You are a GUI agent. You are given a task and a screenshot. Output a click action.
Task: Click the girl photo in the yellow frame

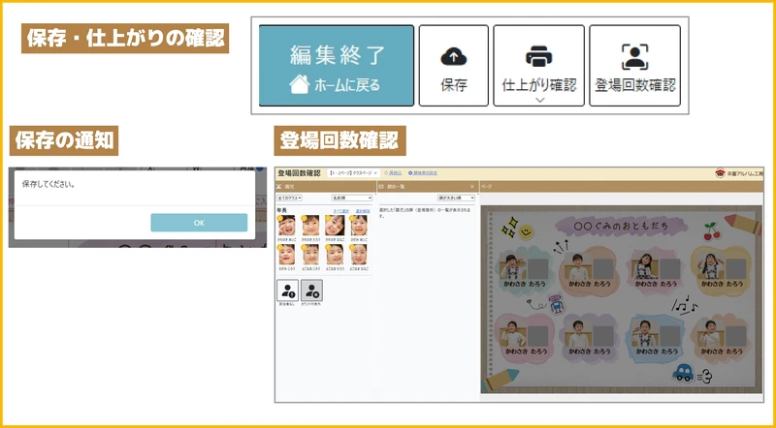click(x=709, y=267)
